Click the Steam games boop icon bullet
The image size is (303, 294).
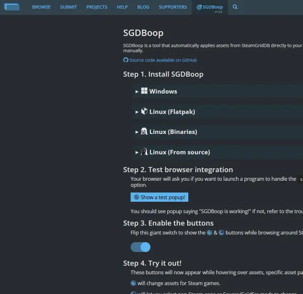[133, 283]
